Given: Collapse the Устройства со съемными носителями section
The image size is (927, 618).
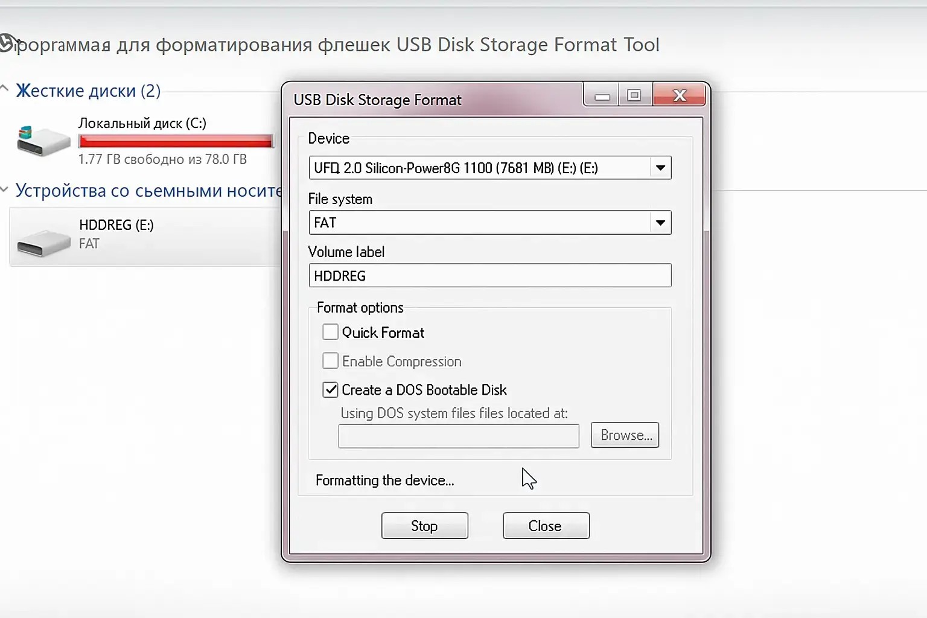Looking at the screenshot, I should coord(5,190).
